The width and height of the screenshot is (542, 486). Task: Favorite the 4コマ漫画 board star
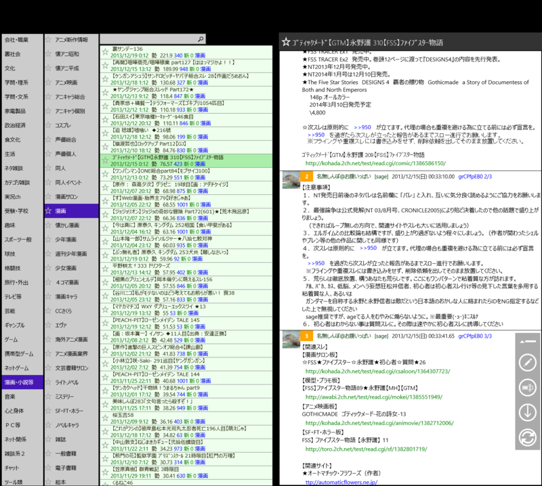[x=48, y=282]
